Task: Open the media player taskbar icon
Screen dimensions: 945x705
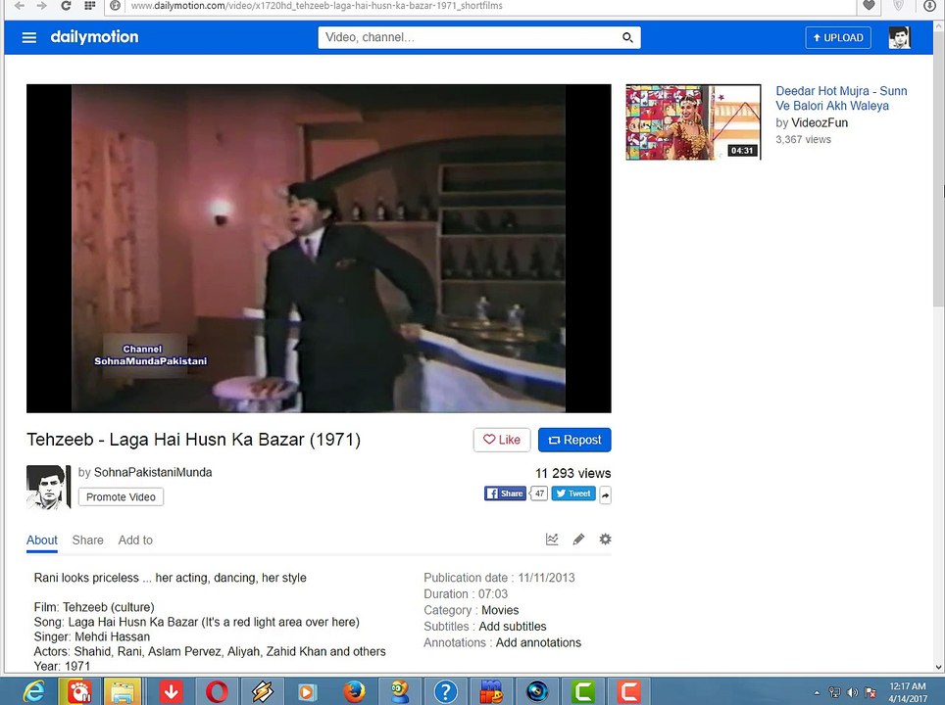Action: [308, 691]
